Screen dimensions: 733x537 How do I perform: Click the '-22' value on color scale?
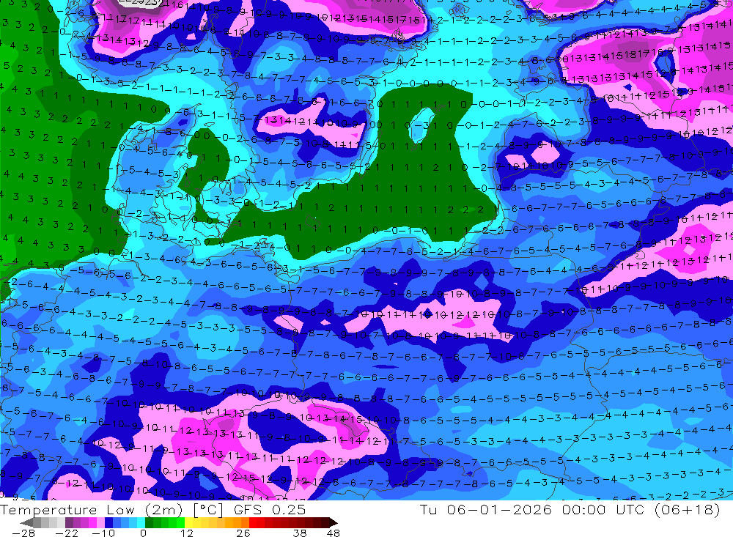(x=67, y=533)
